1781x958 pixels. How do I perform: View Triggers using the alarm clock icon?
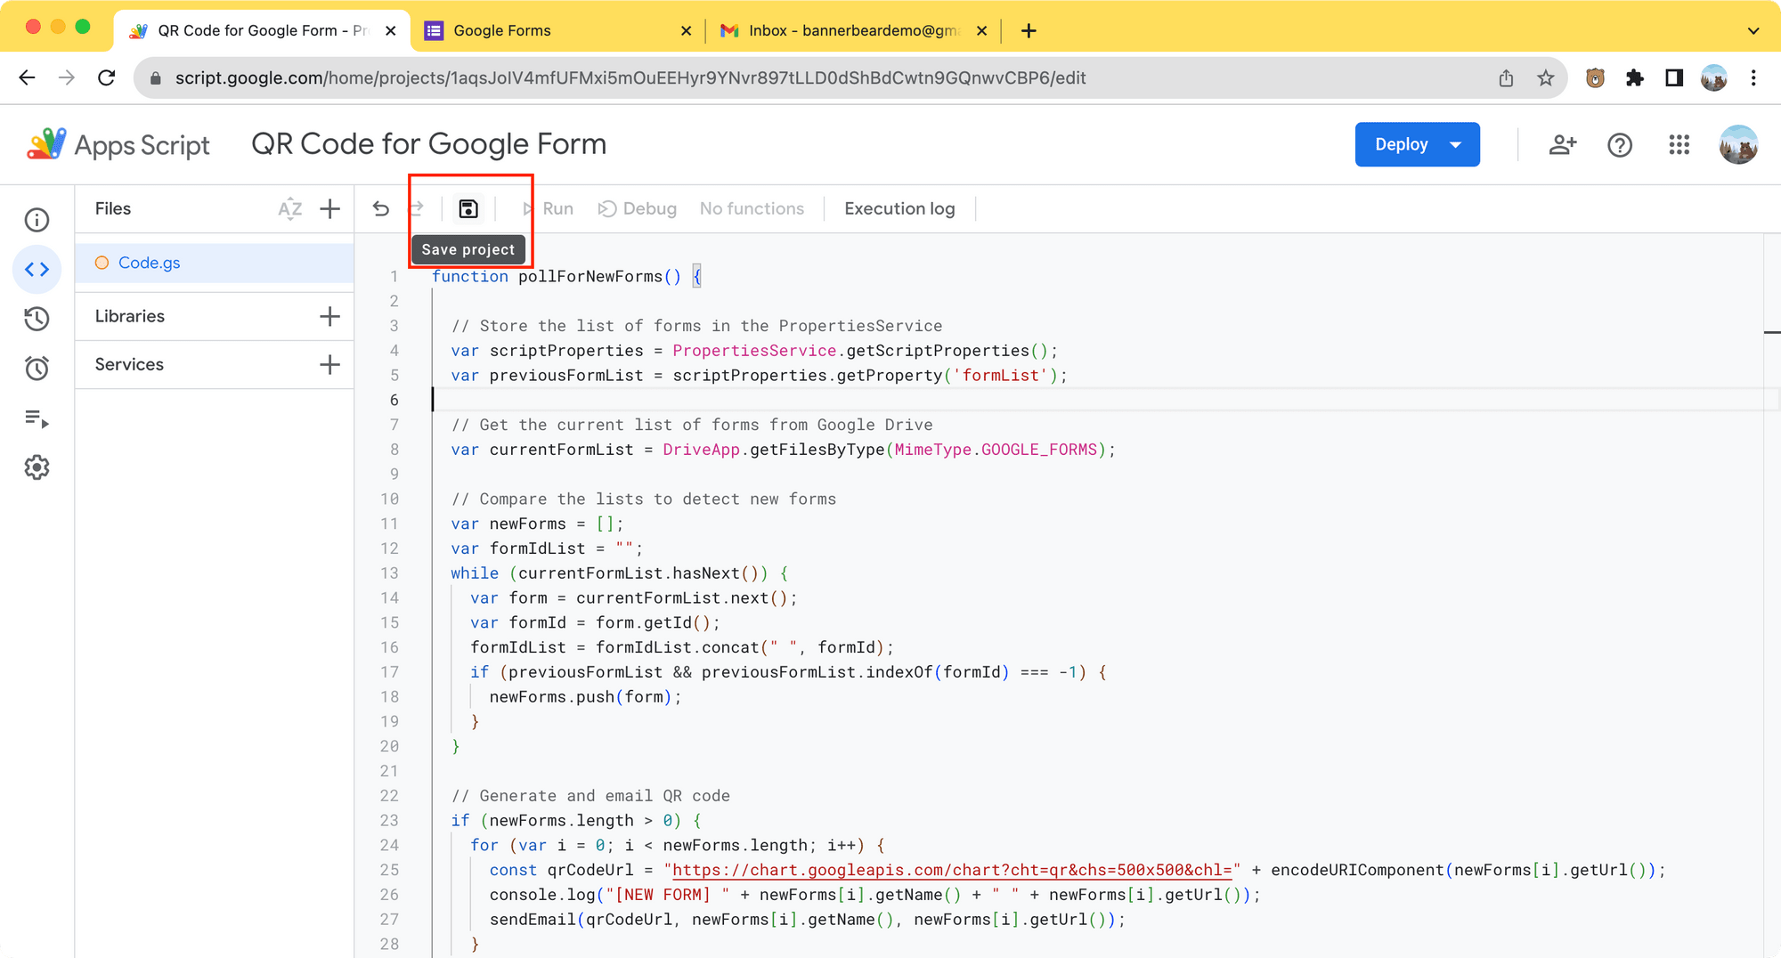click(37, 368)
